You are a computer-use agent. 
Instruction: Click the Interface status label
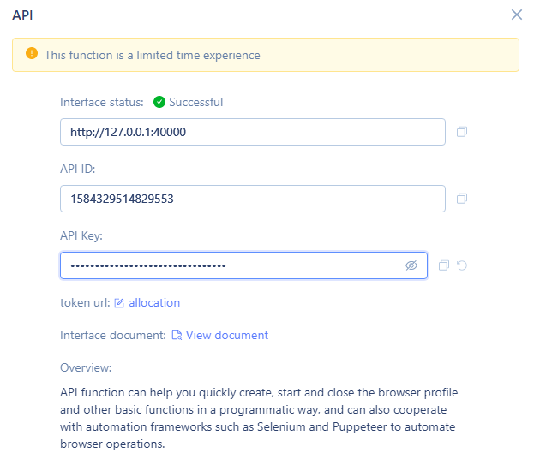click(x=102, y=102)
